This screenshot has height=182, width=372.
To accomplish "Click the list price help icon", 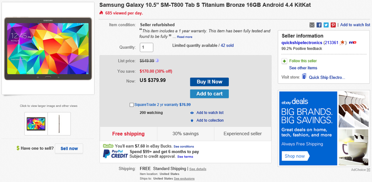I will [x=157, y=60].
